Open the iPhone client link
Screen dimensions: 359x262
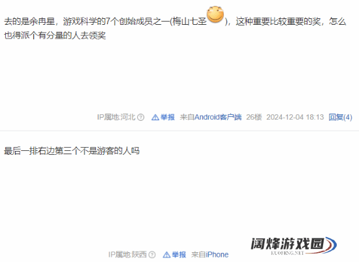click(x=217, y=255)
